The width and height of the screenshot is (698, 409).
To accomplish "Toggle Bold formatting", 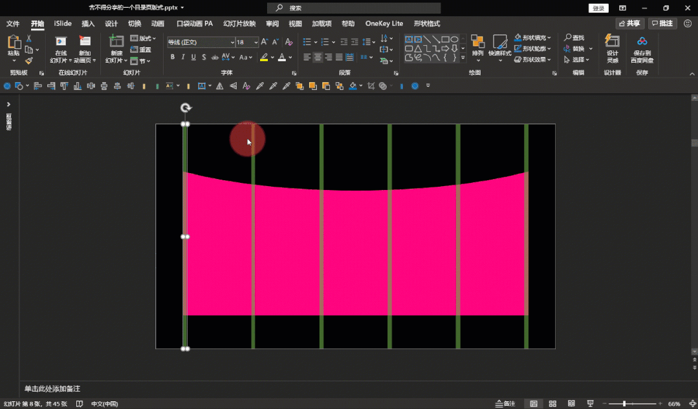I will 173,58.
